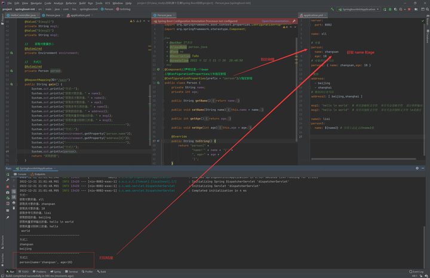This screenshot has height=278, width=430.
Task: Click 'Person' in the breadcrumb bar
Action: click(107, 10)
